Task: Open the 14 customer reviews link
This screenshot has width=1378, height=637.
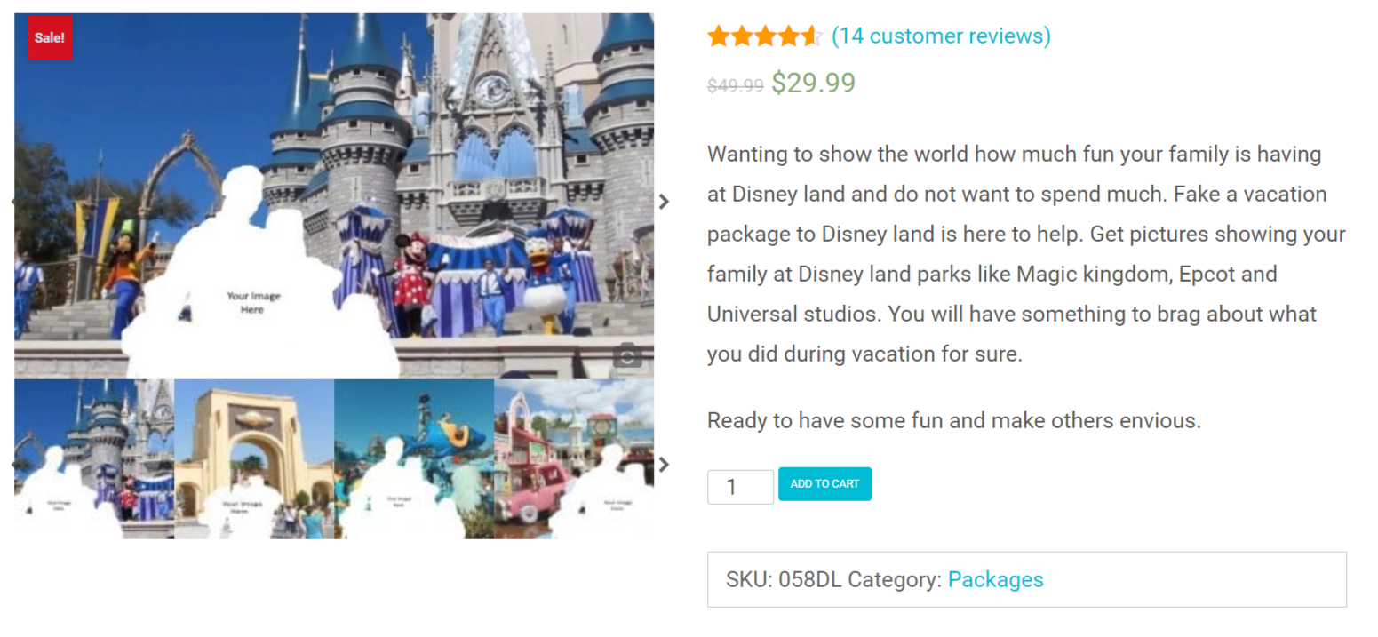Action: pos(941,36)
